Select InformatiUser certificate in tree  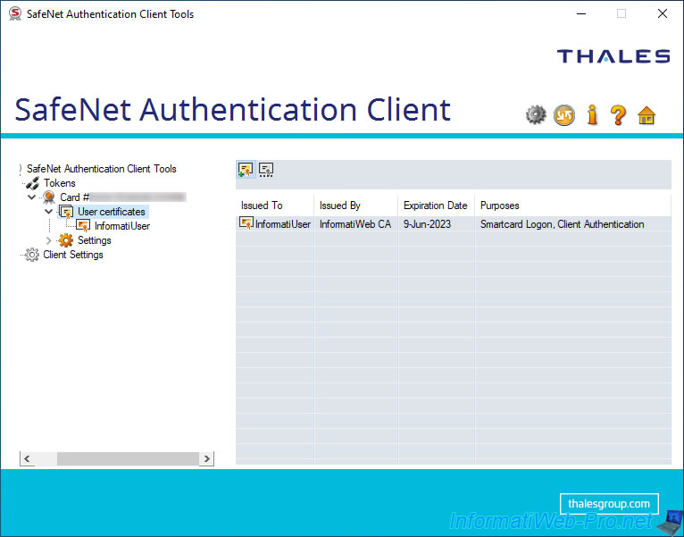click(121, 226)
